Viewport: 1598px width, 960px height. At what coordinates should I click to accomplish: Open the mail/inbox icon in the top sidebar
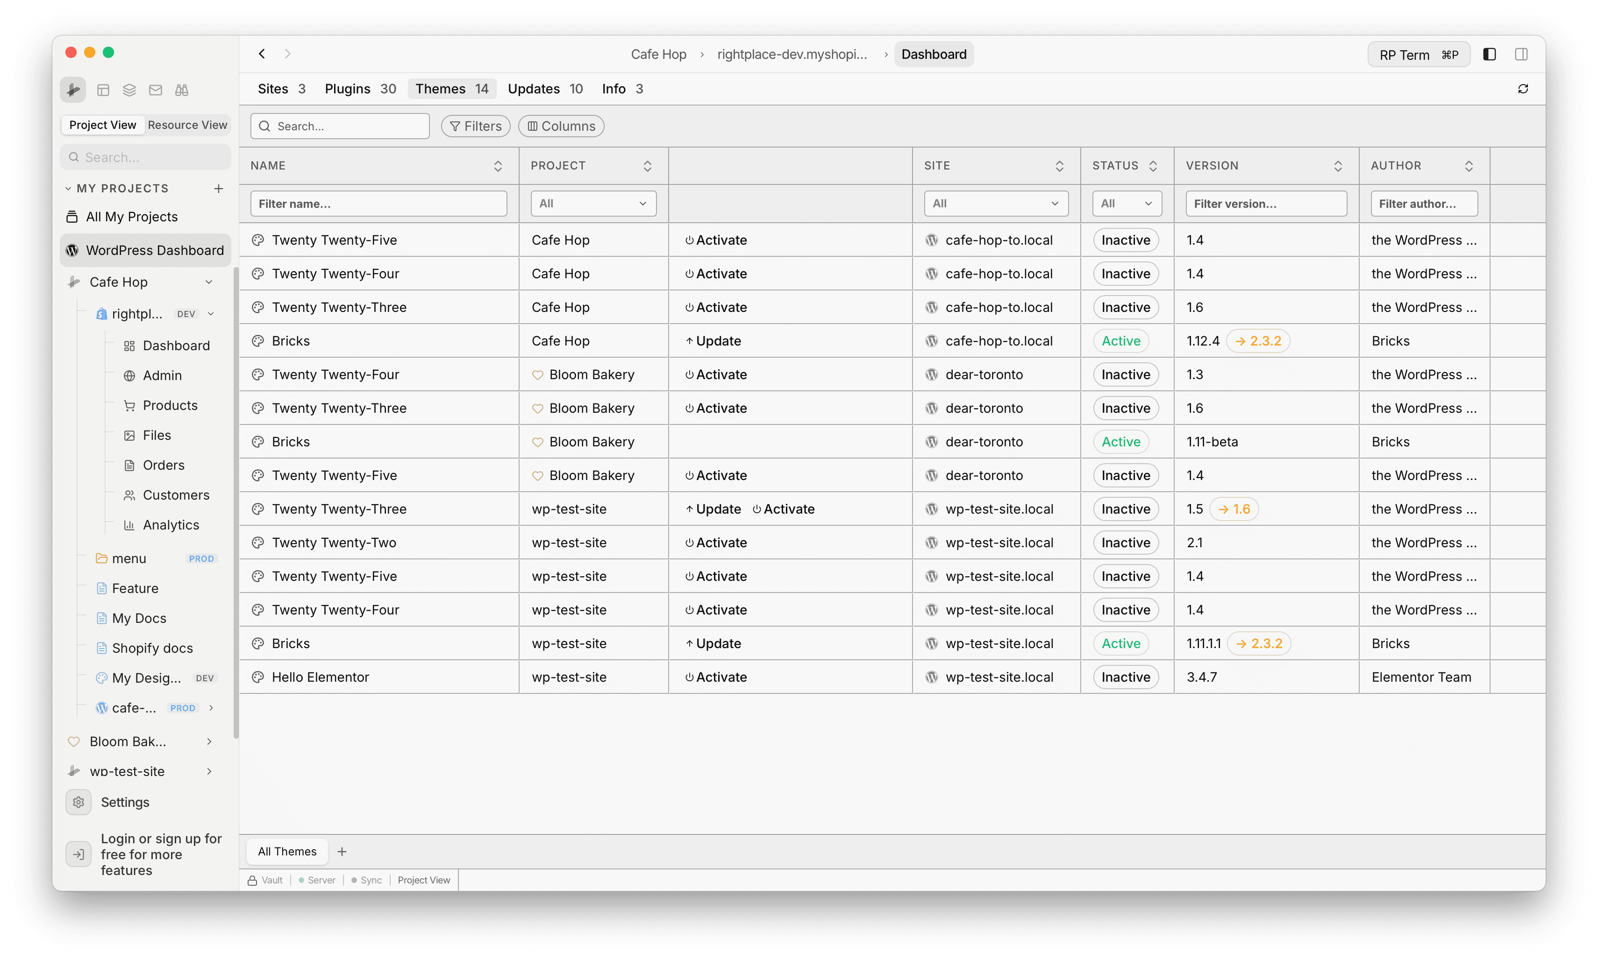click(155, 90)
